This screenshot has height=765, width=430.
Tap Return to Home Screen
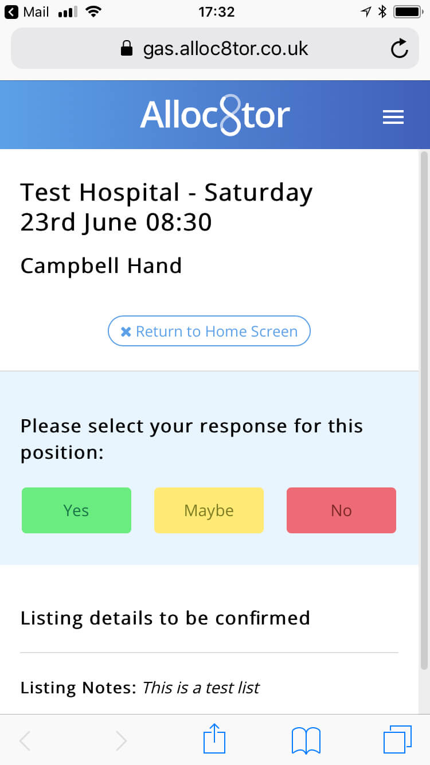(209, 331)
